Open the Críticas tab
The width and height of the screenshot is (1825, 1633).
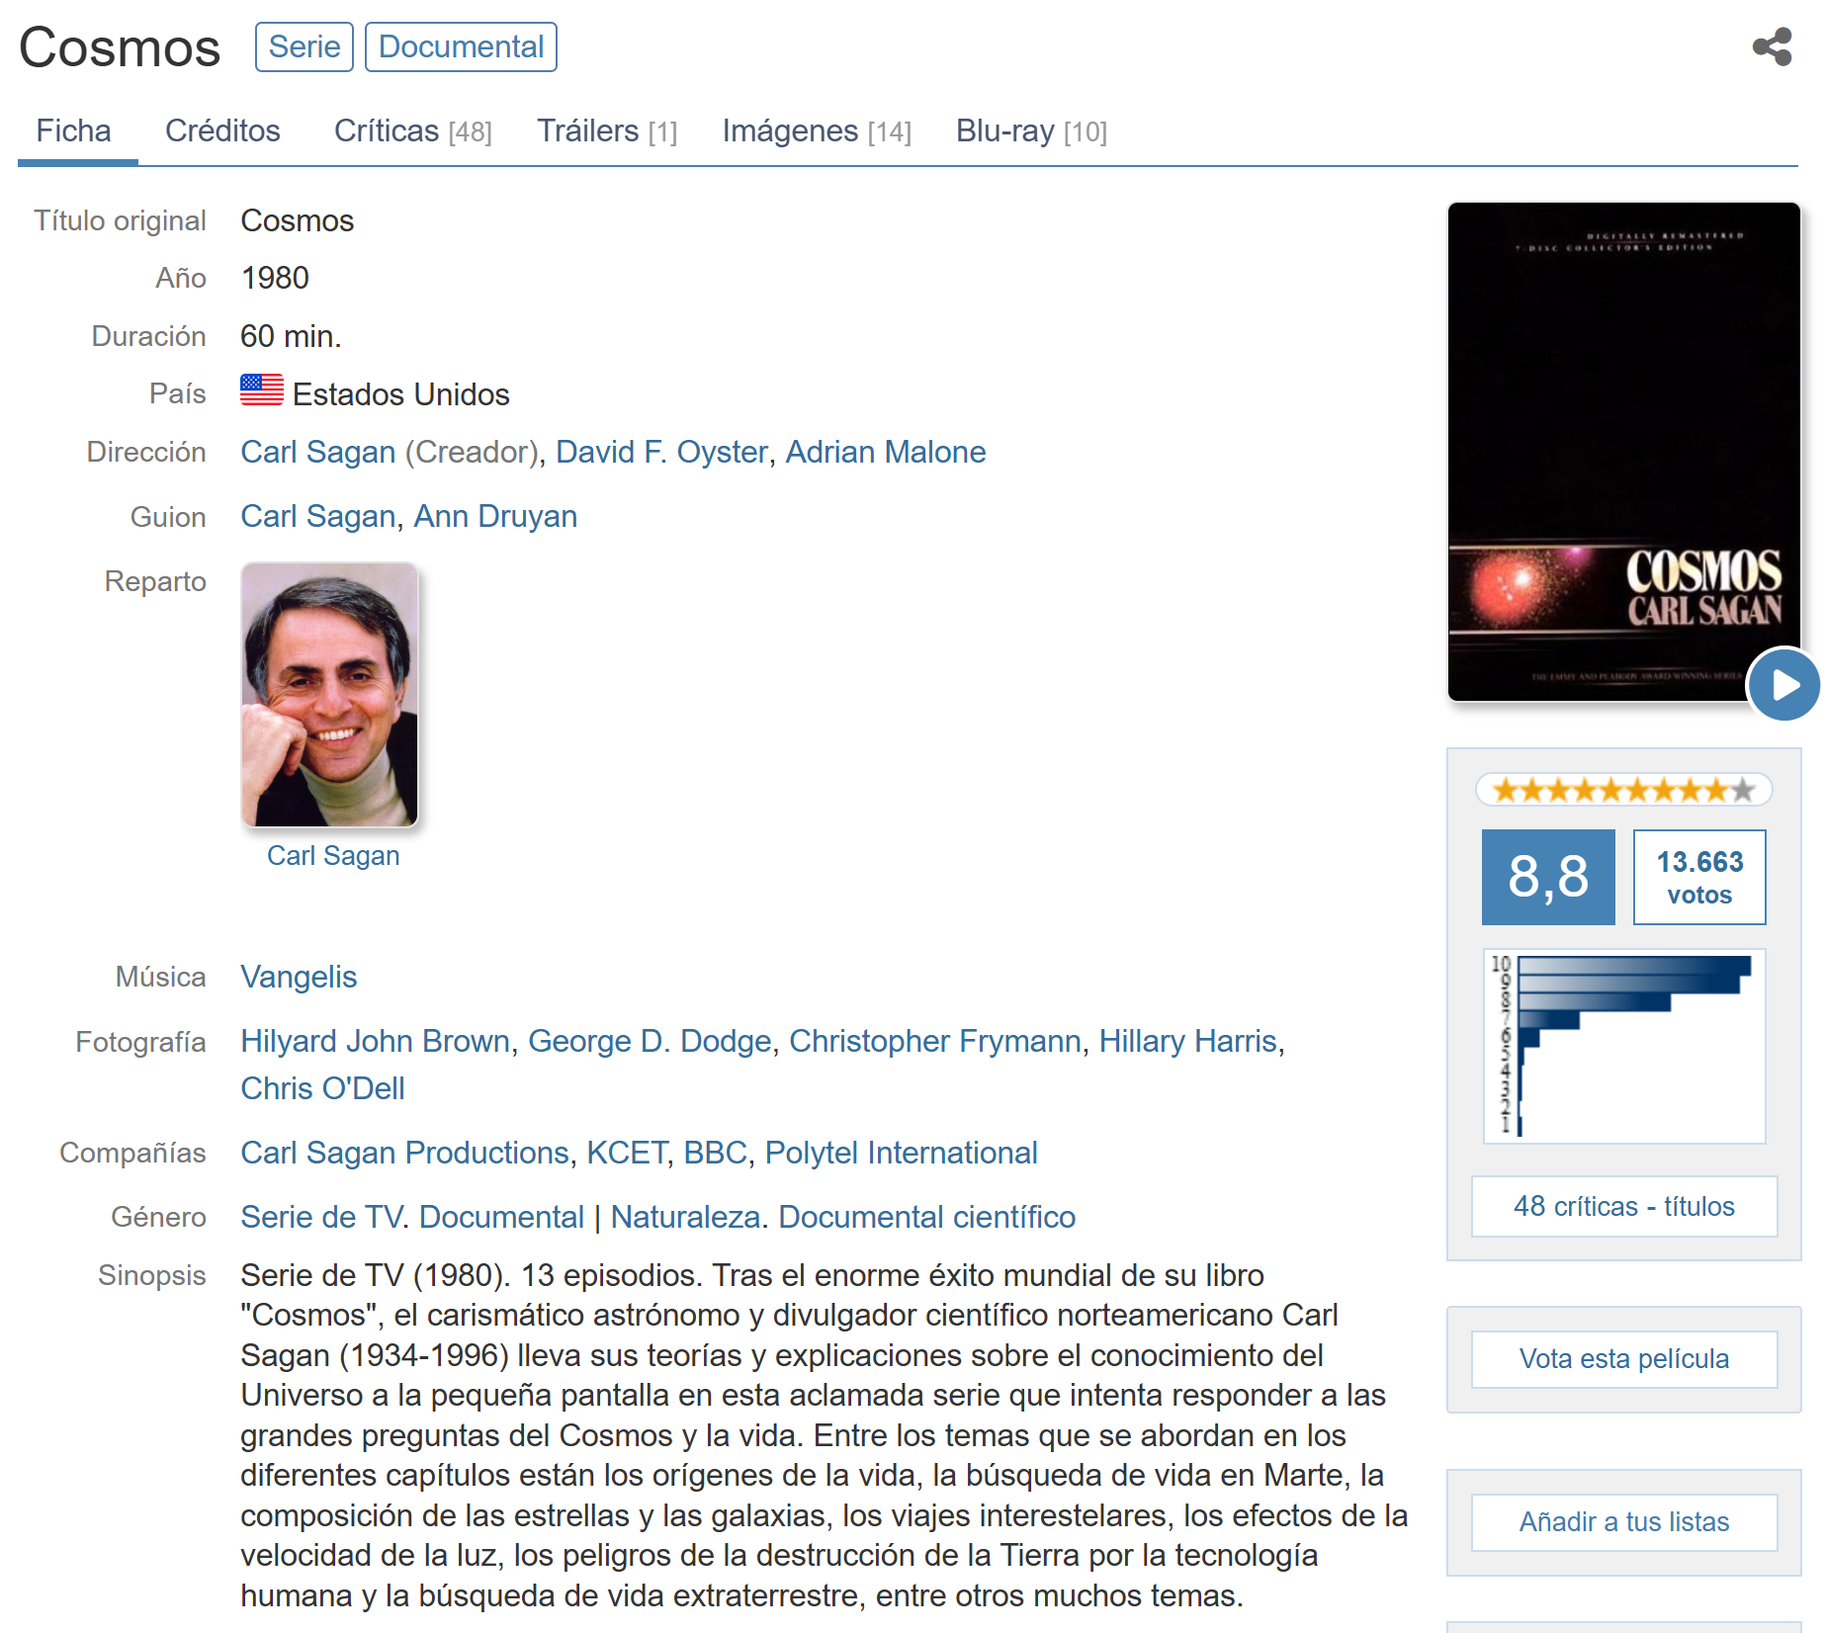pos(412,131)
